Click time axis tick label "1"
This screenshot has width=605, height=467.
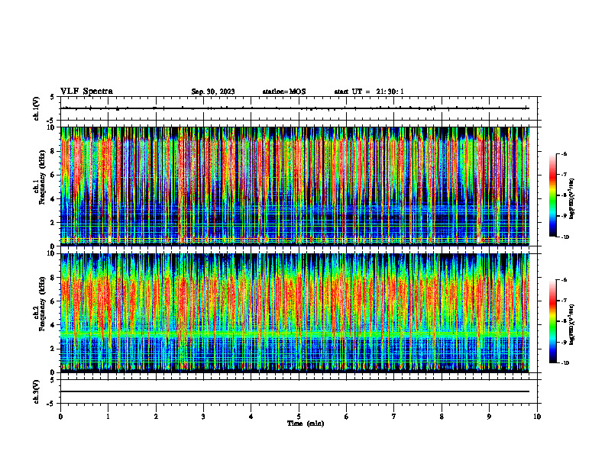point(108,417)
